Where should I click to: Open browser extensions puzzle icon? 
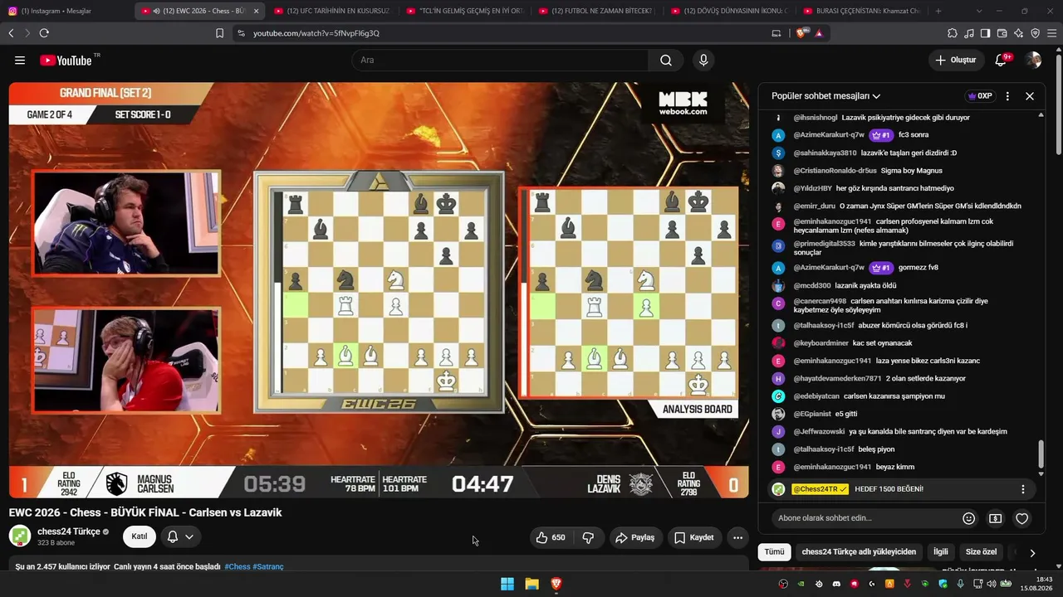pos(953,33)
